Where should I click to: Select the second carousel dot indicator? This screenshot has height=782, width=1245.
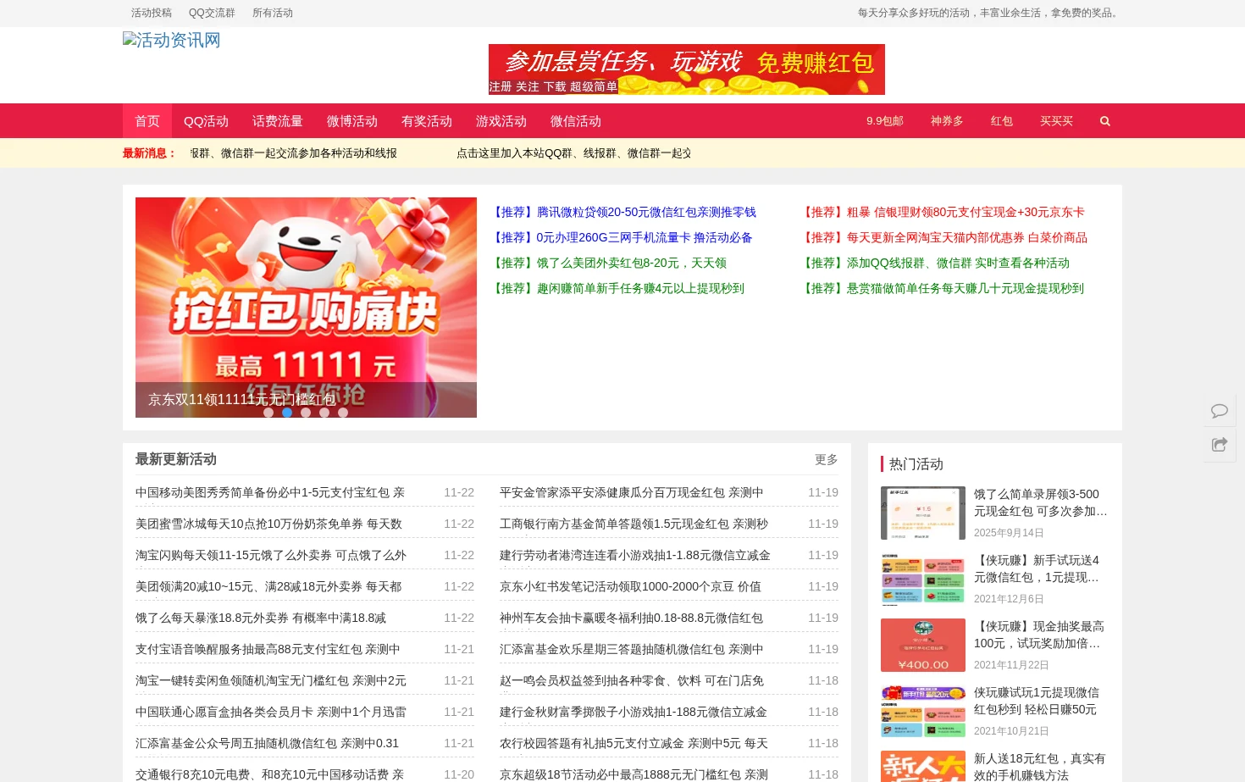click(x=287, y=413)
